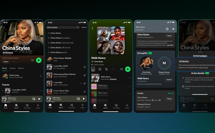The height and width of the screenshot is (133, 215).
Task: Expand the artist bio with see more
Action: (x=170, y=45)
